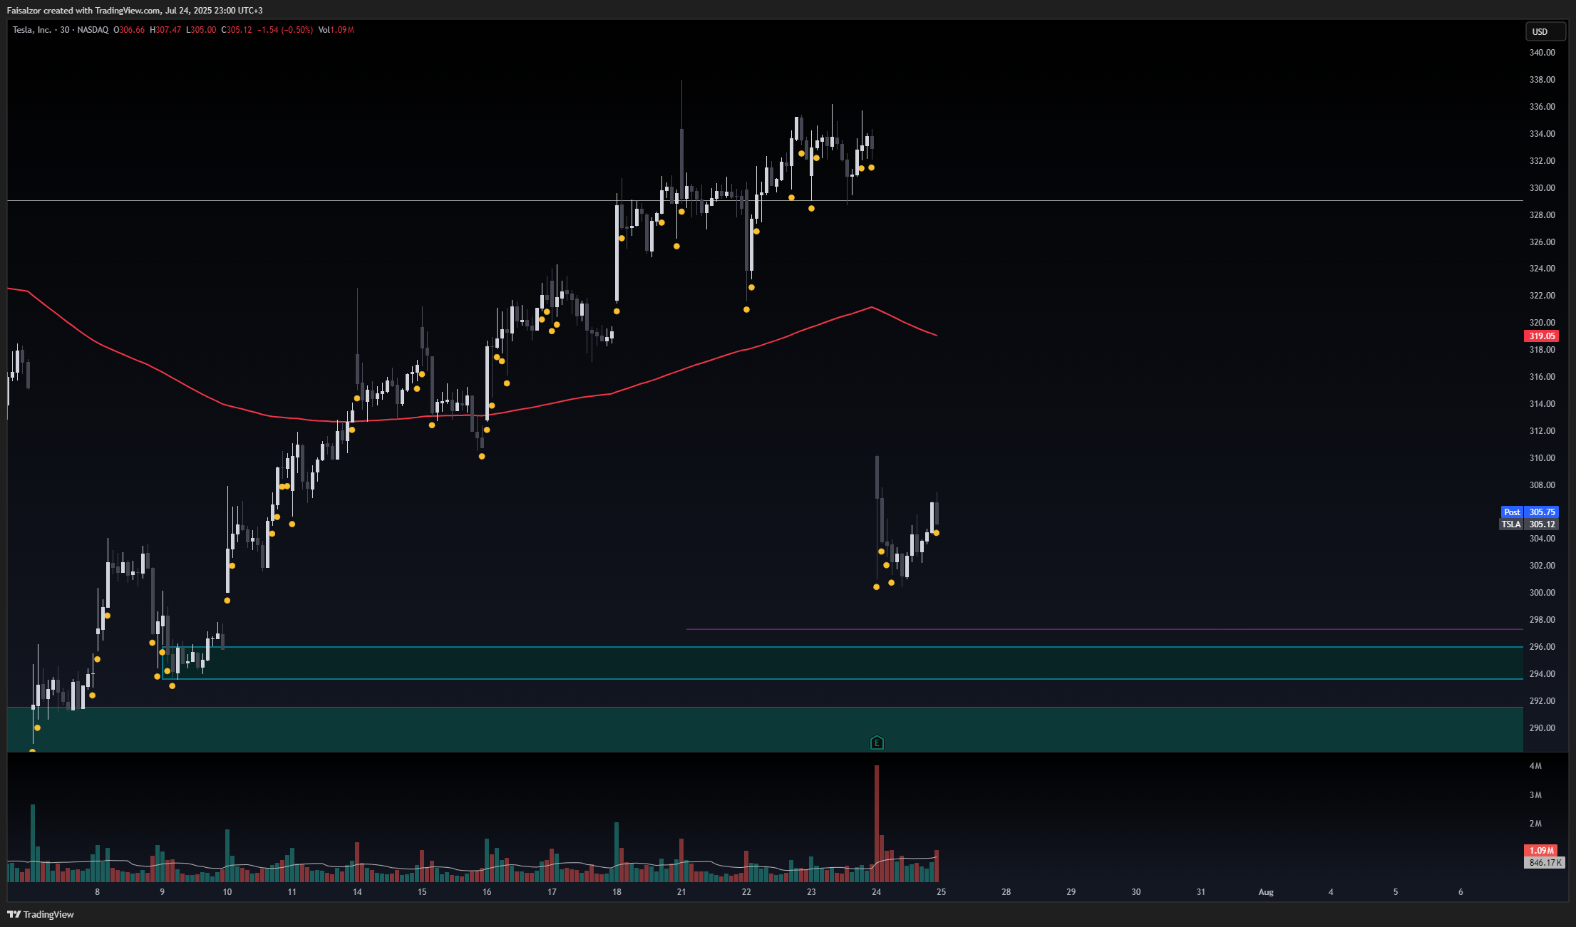This screenshot has width=1576, height=927.
Task: Click the red 1.09M volume label
Action: pos(1541,851)
